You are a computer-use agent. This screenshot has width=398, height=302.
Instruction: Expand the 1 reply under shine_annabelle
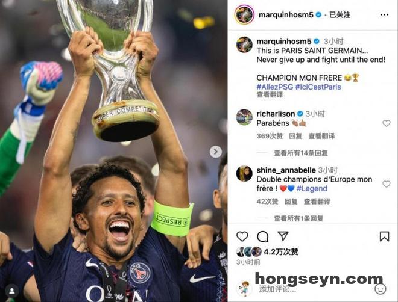click(298, 218)
